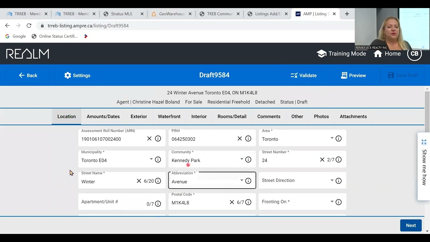Clear the Street Name field
This screenshot has height=242, width=430.
tap(139, 181)
